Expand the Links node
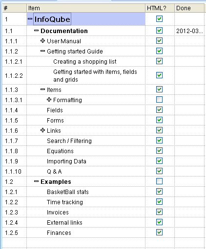The image size is (206, 249). [x=42, y=130]
